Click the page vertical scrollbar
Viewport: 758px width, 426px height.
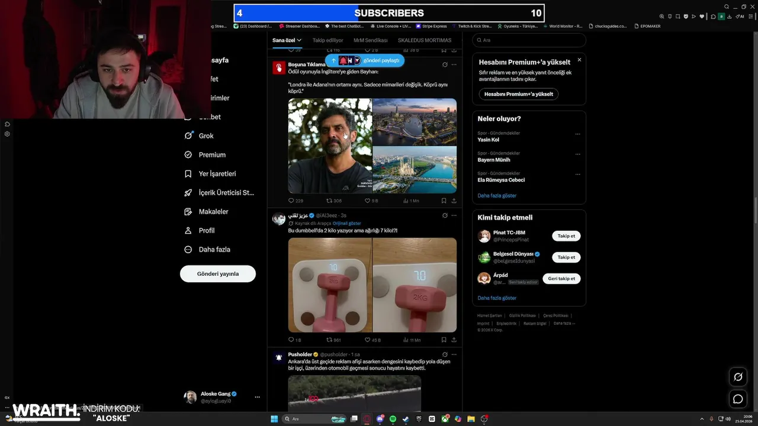point(754,211)
